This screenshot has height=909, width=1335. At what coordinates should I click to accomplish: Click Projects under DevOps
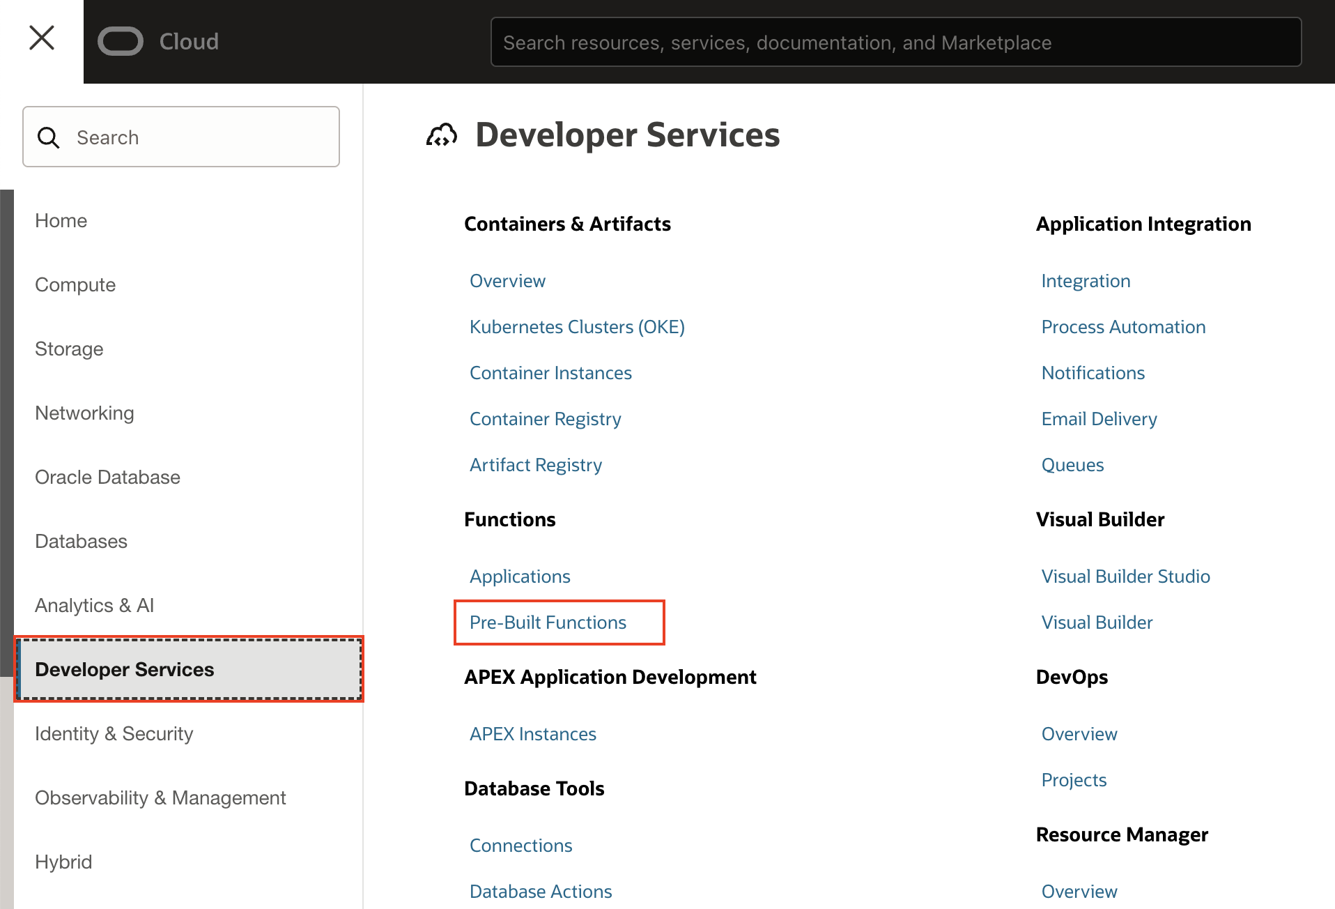(x=1074, y=780)
